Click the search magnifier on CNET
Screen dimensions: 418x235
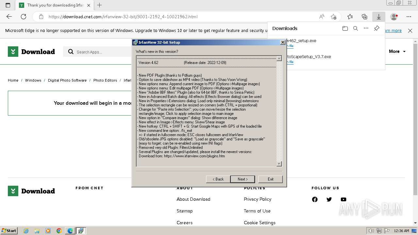pos(71,52)
